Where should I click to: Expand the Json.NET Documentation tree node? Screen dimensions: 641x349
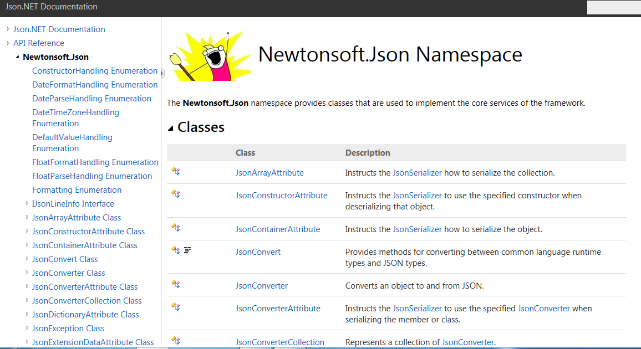point(8,29)
